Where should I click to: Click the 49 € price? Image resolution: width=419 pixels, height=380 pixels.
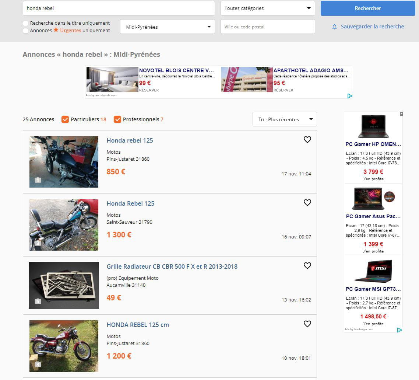(114, 298)
